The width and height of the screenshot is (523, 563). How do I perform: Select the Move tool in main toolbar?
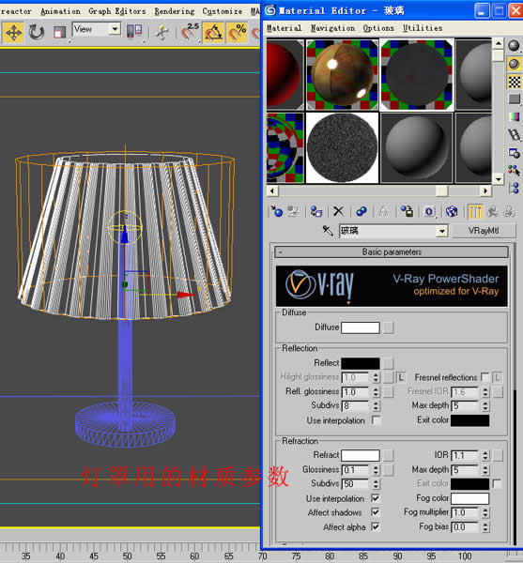(13, 33)
